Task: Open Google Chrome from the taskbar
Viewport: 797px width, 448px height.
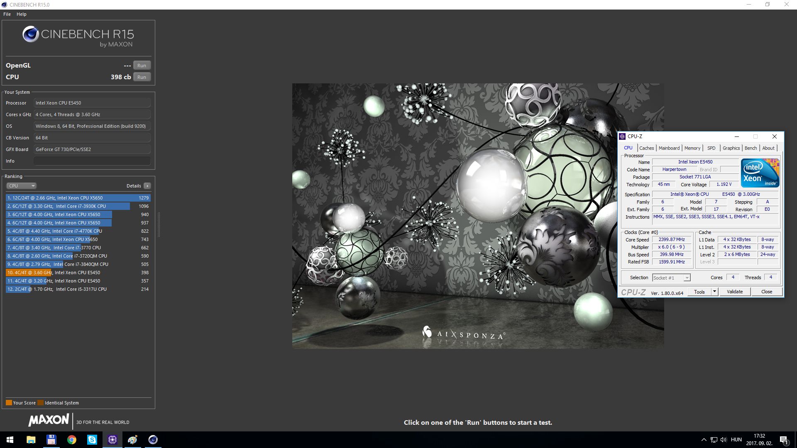Action: click(x=71, y=440)
